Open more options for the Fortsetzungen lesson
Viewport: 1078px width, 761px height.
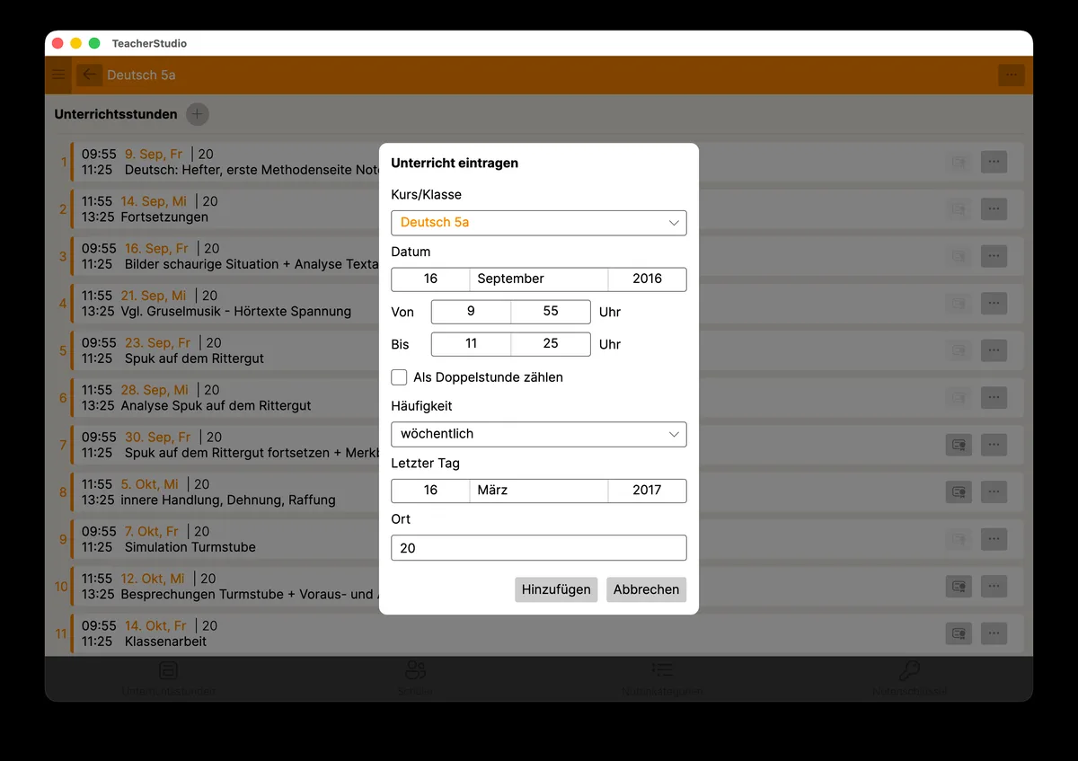click(994, 209)
